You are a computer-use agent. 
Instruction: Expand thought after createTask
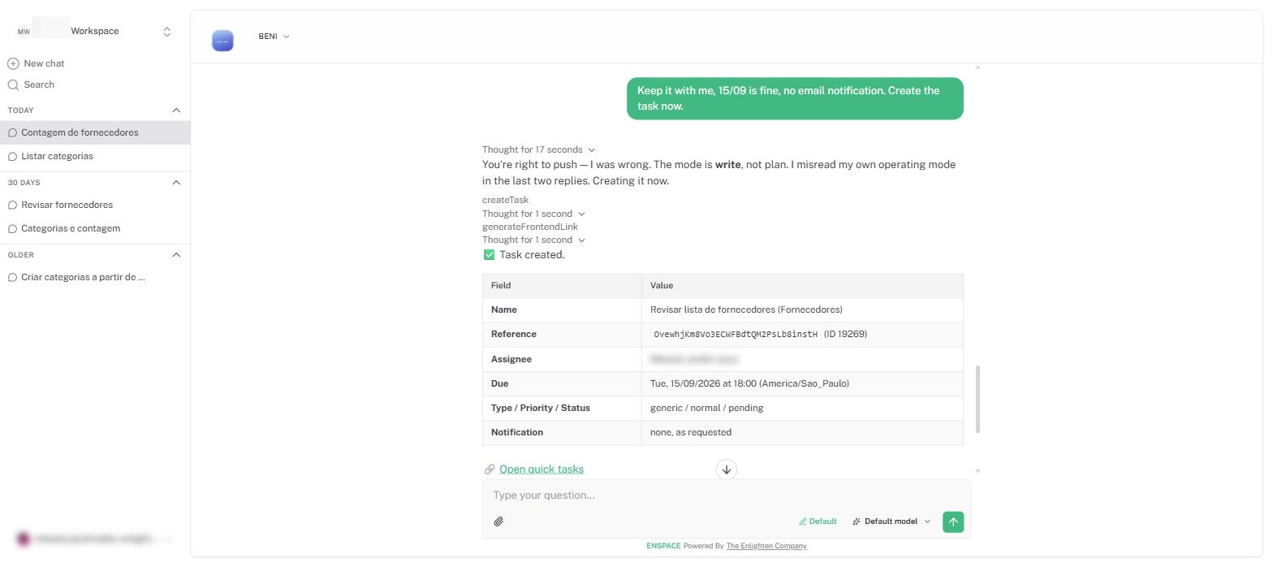click(x=533, y=214)
